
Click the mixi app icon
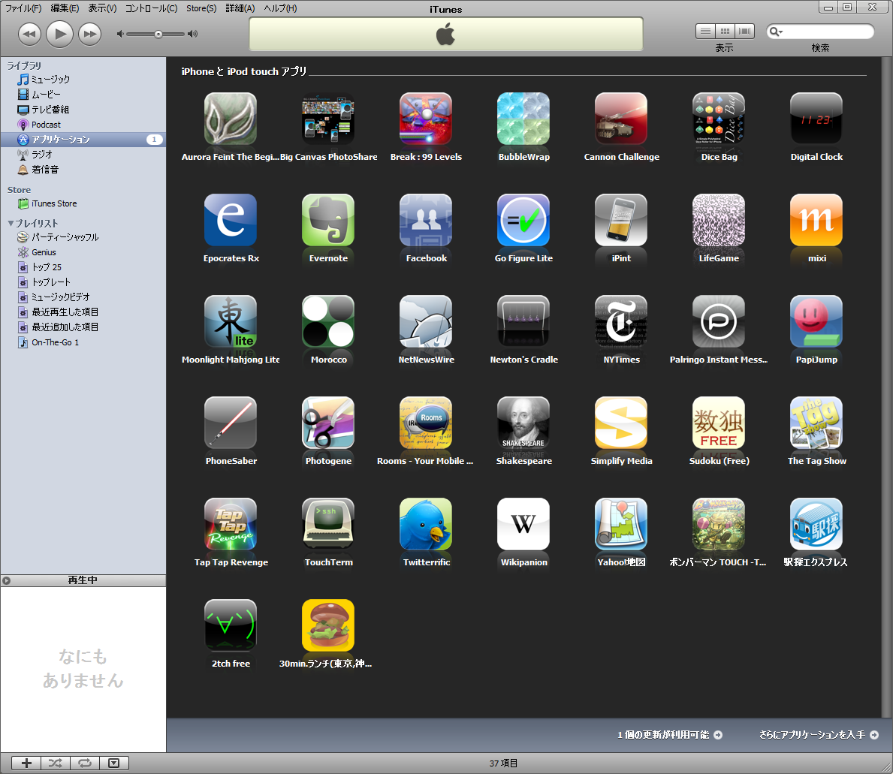816,220
